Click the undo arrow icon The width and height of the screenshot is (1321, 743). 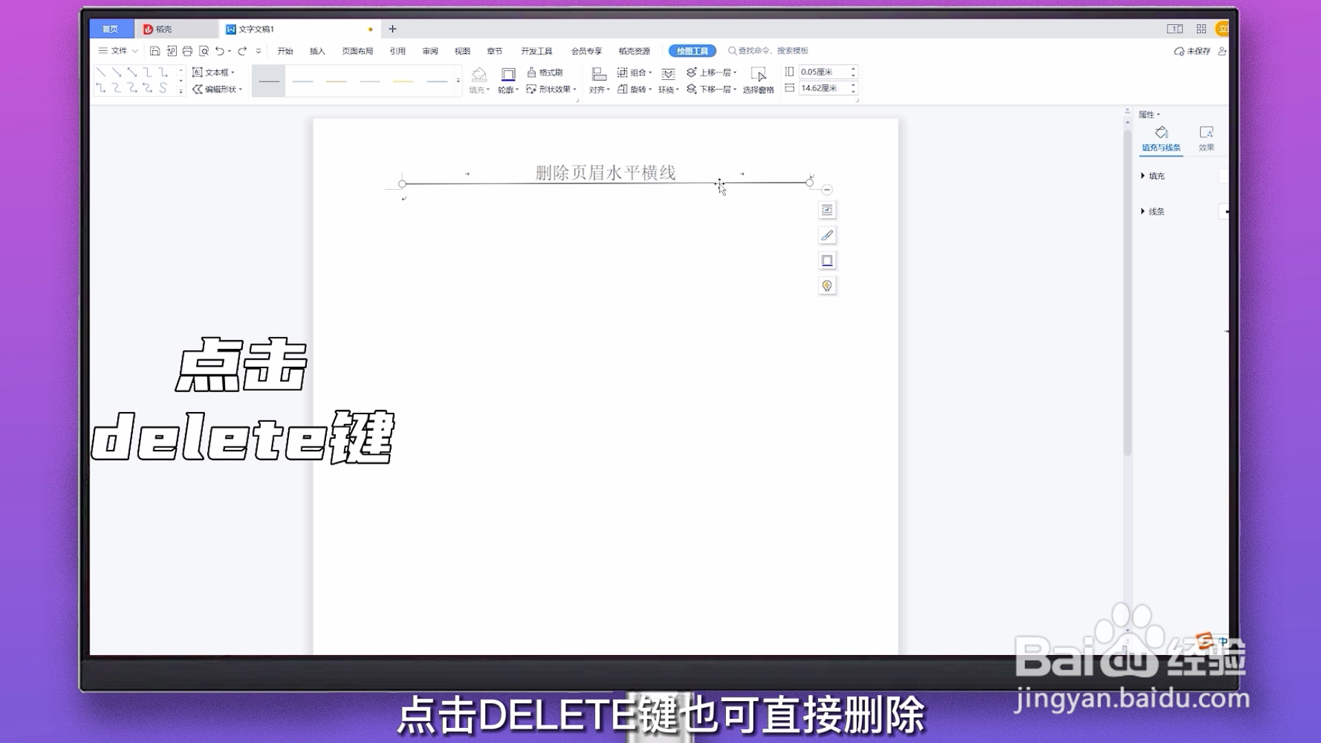pos(219,51)
